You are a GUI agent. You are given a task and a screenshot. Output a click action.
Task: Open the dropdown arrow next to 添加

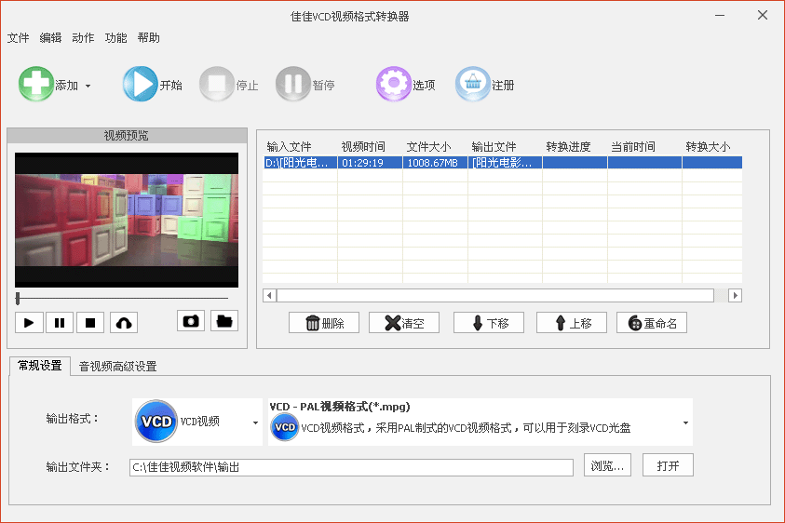coord(88,87)
